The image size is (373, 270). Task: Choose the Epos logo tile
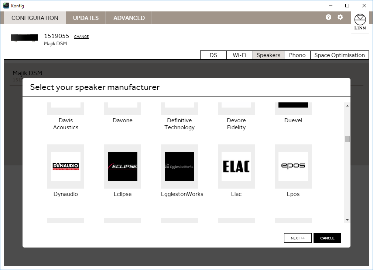[293, 166]
